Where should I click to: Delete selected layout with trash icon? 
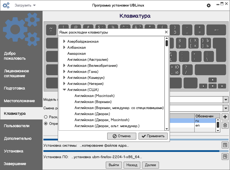pyautogui.click(x=225, y=125)
